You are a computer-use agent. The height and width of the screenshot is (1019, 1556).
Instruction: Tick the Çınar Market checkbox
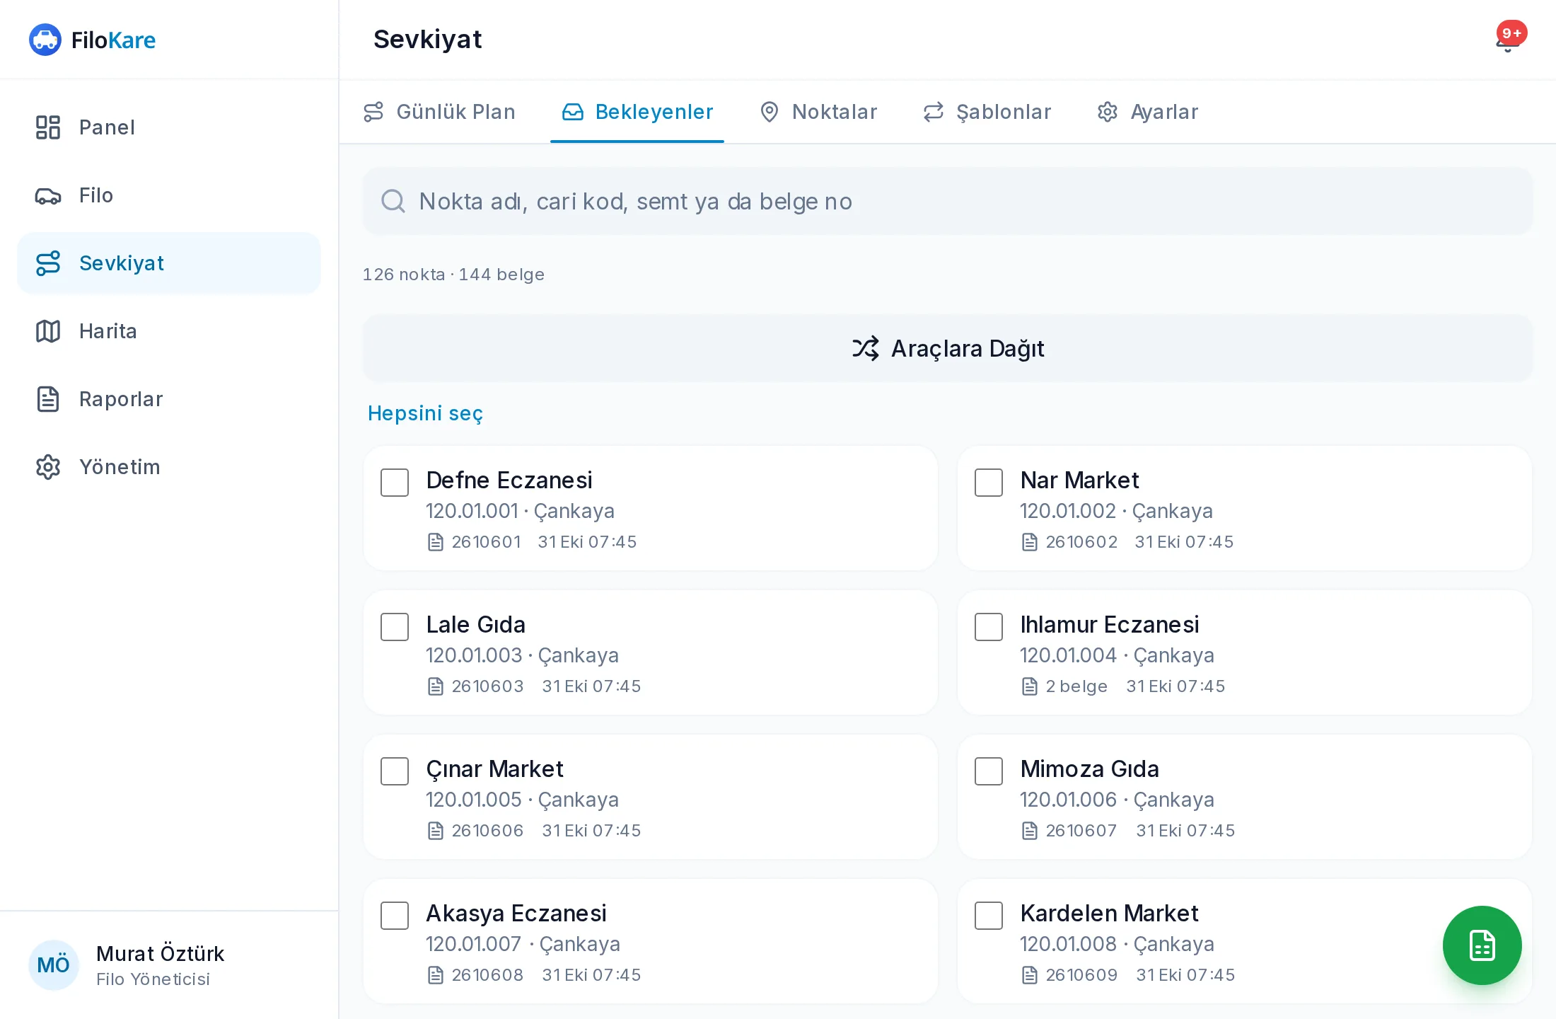[395, 771]
